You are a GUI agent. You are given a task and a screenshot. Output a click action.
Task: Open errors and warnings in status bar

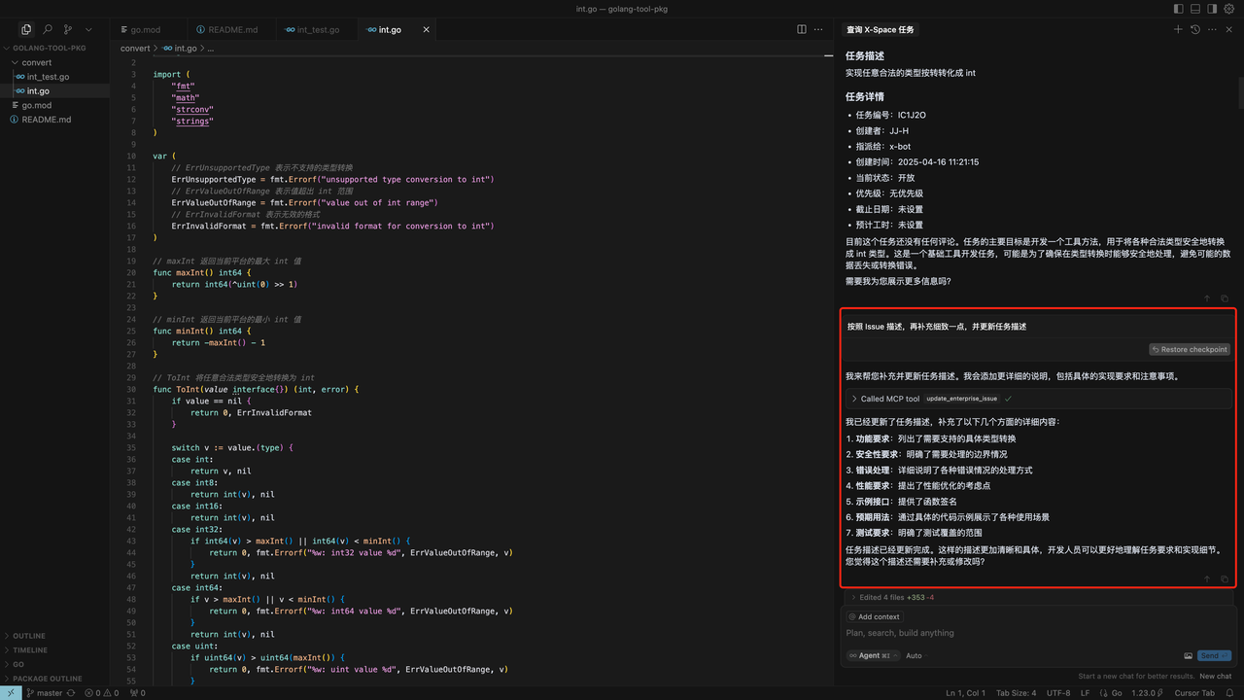click(x=101, y=693)
